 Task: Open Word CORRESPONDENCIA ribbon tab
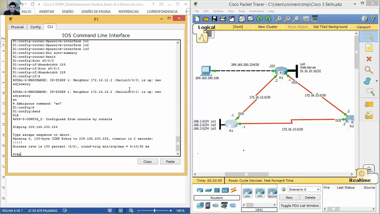click(162, 11)
